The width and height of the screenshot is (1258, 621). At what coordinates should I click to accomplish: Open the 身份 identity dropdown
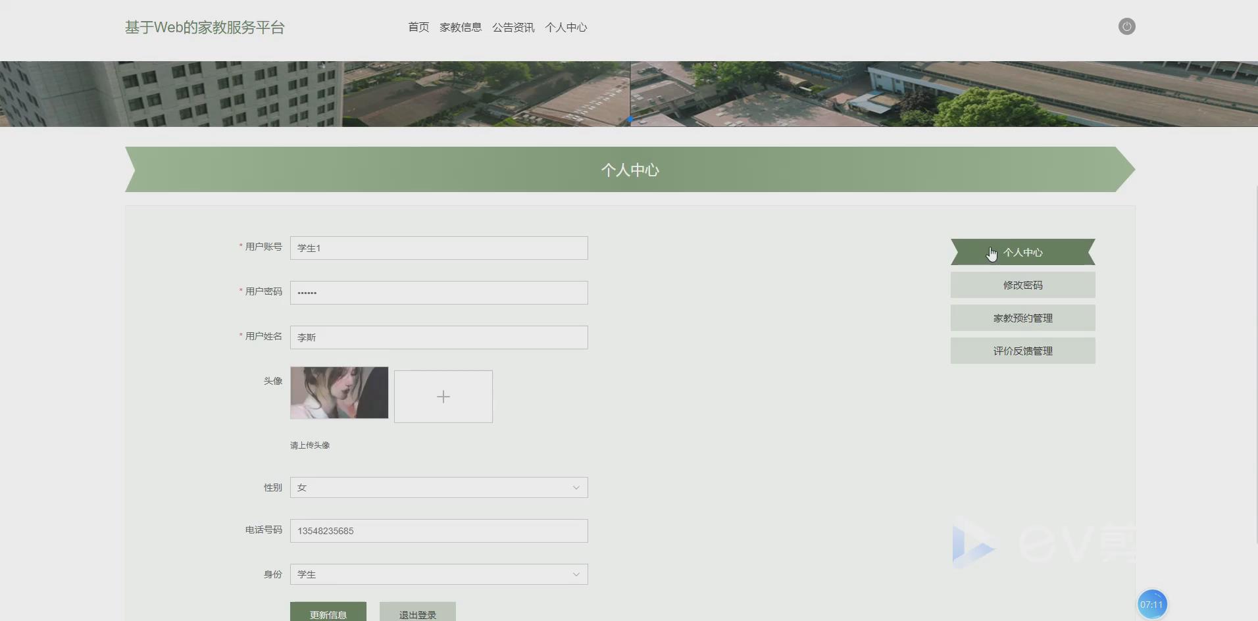pos(439,574)
